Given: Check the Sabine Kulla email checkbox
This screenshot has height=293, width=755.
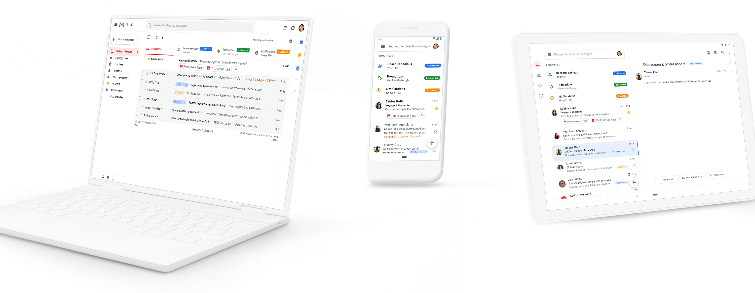Looking at the screenshot, I should (144, 58).
